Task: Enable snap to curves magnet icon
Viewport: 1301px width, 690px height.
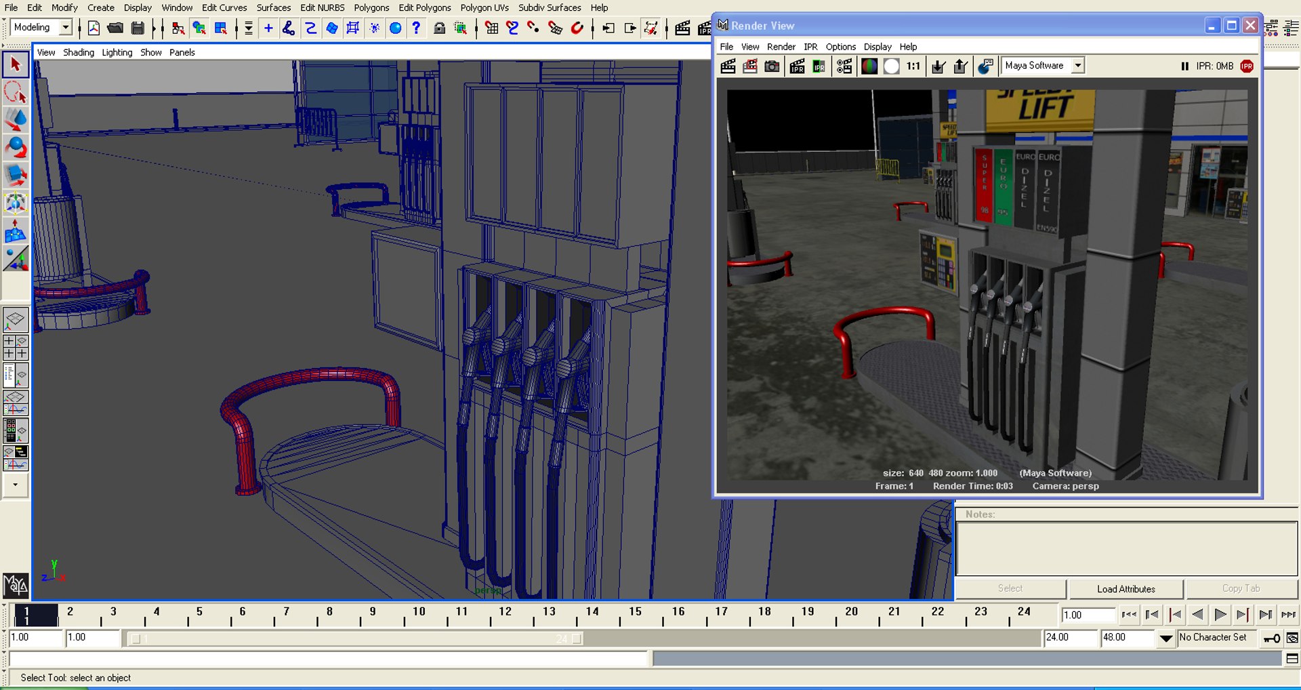Action: point(512,28)
